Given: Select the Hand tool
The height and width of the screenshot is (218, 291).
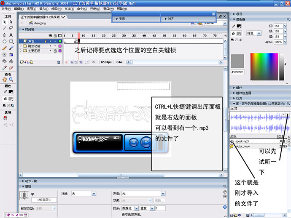Looking at the screenshot, I should [x=5, y=80].
